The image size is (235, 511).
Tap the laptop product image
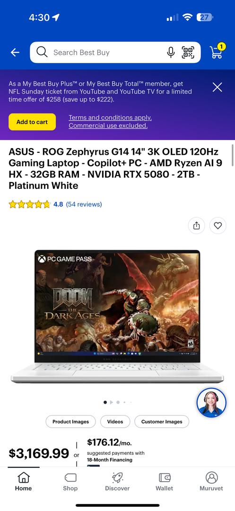(117, 316)
